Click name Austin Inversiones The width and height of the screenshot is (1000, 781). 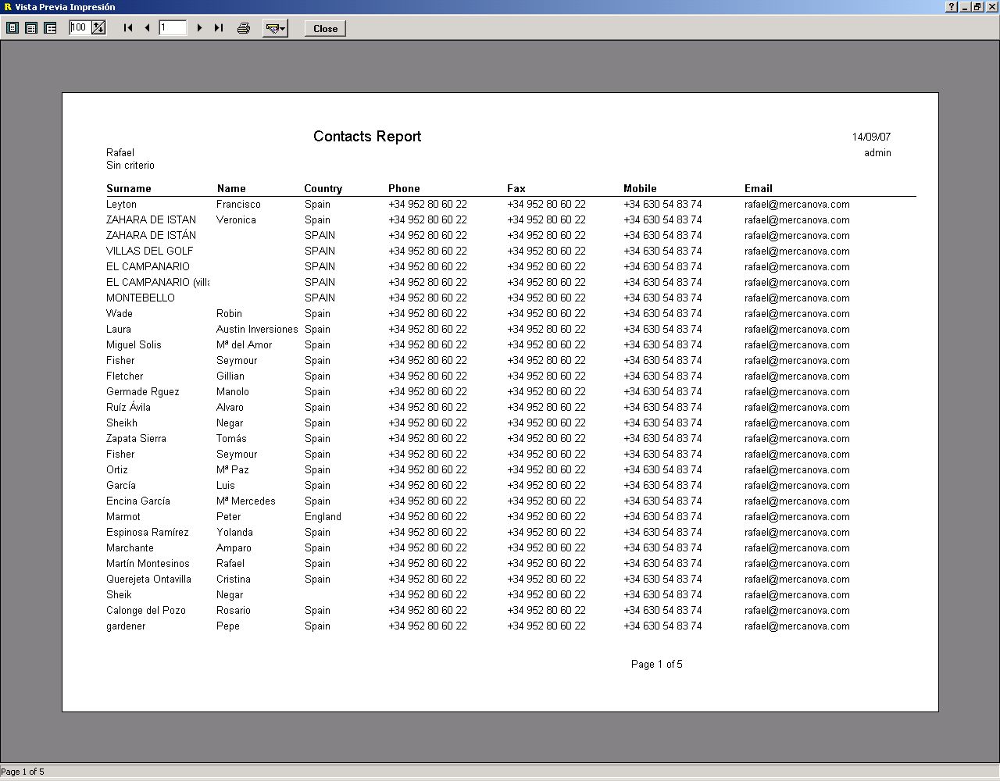(x=257, y=330)
